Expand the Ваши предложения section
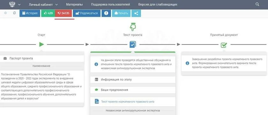Viewport: 268px width, 115px height. tap(133, 90)
